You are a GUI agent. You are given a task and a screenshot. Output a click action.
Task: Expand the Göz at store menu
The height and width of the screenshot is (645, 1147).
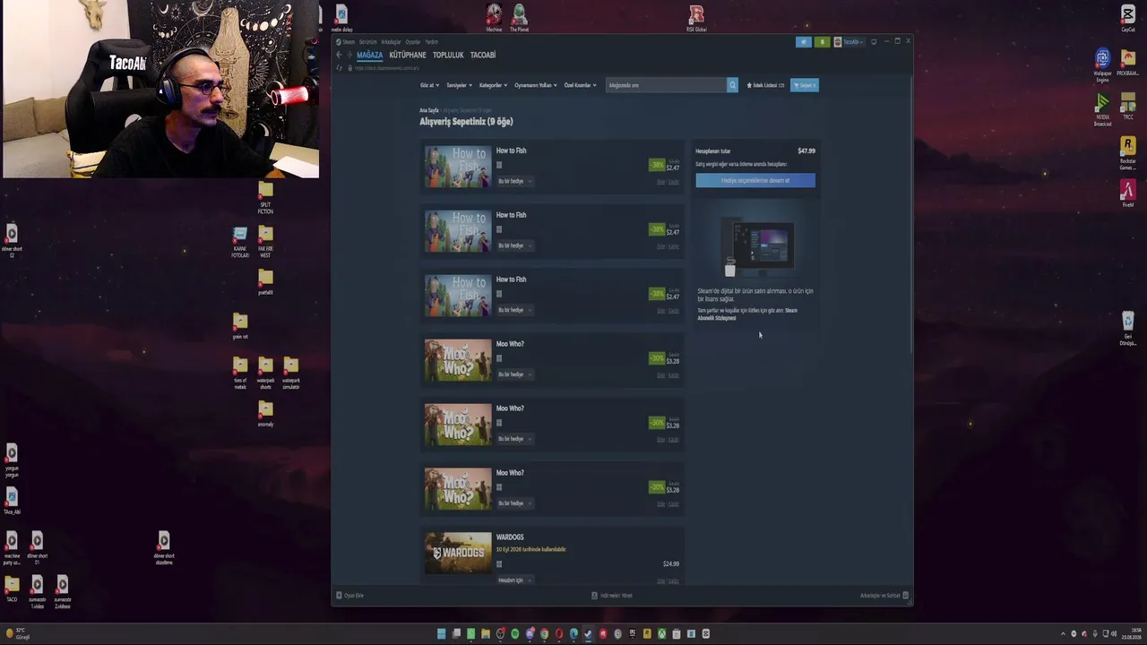point(429,85)
